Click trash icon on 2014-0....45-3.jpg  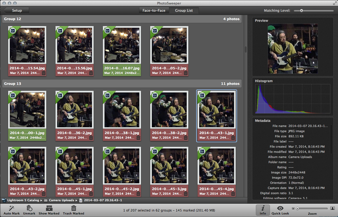[x=186, y=194]
